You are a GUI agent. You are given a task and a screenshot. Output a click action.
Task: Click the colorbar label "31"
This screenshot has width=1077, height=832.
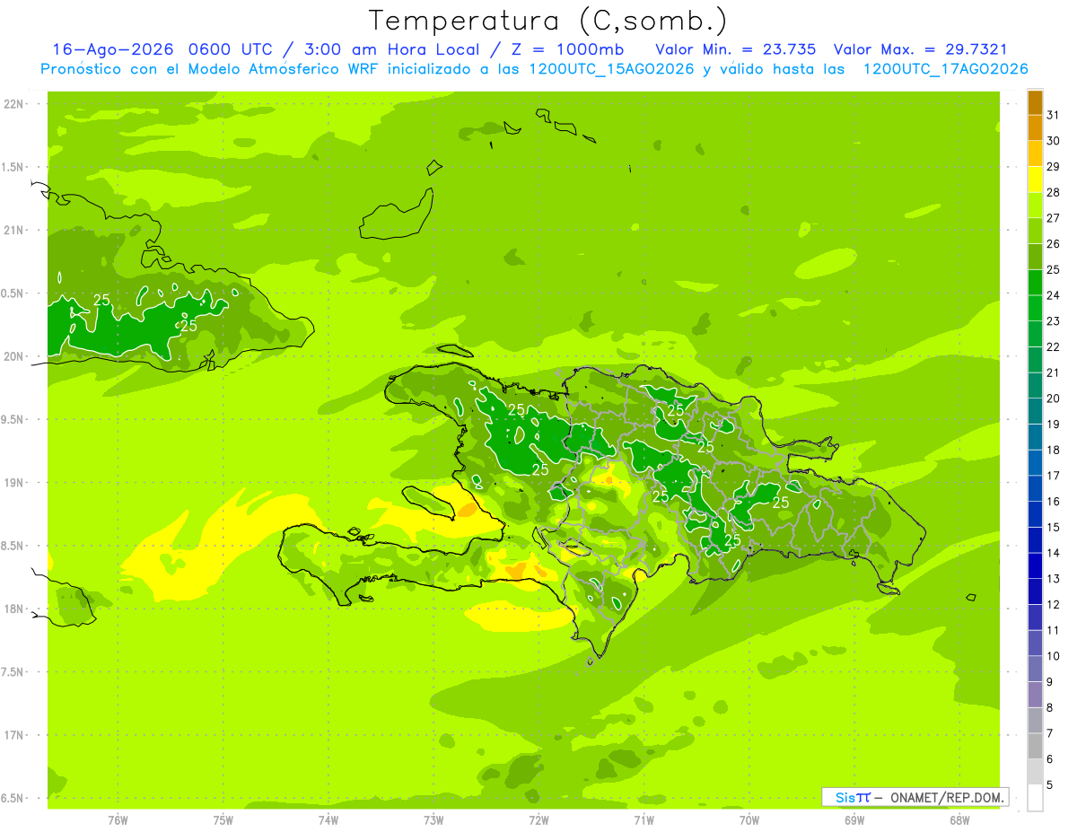(x=1054, y=115)
